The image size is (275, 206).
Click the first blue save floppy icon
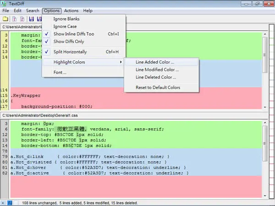(31, 19)
